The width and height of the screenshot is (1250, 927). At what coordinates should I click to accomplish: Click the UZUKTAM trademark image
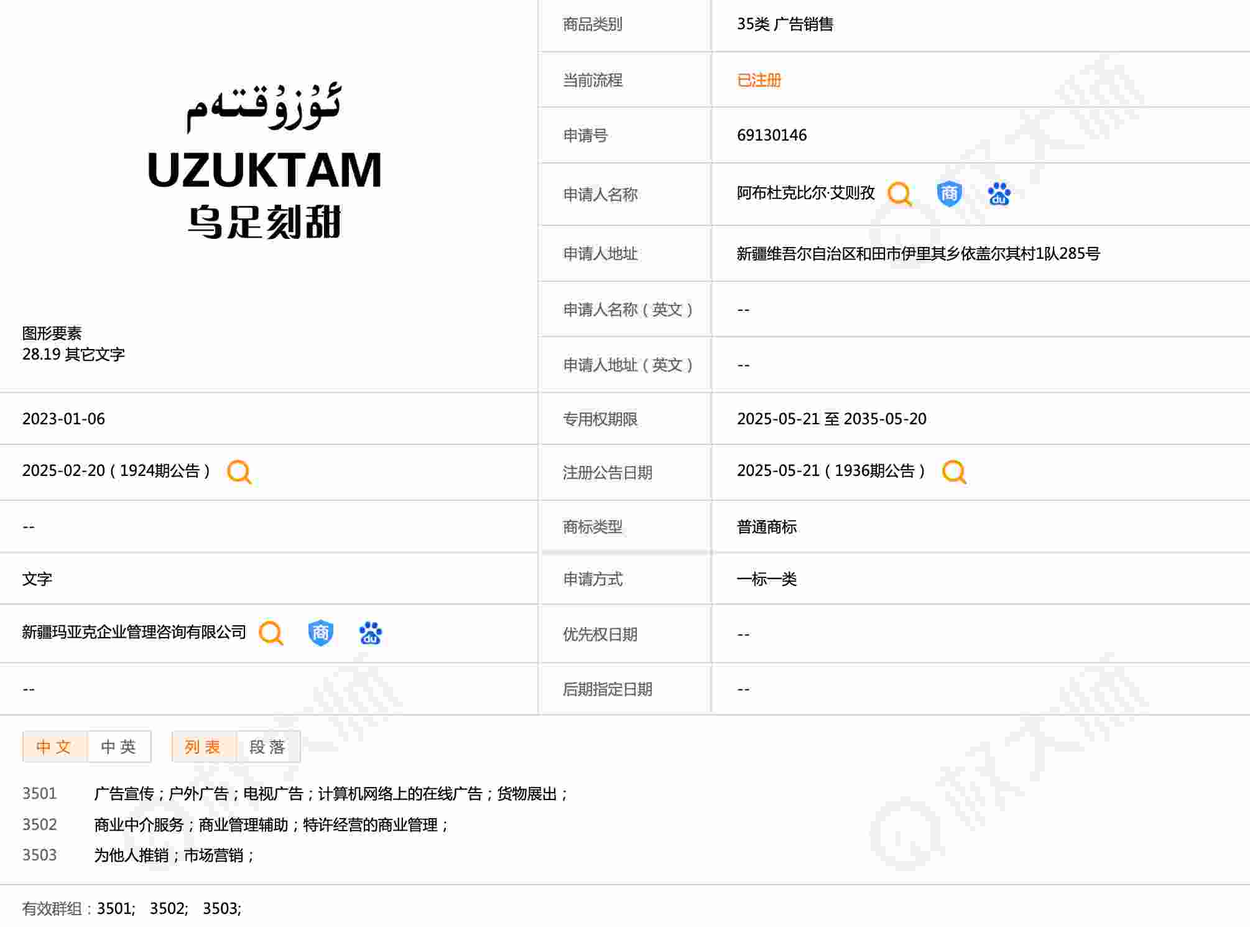(x=264, y=162)
